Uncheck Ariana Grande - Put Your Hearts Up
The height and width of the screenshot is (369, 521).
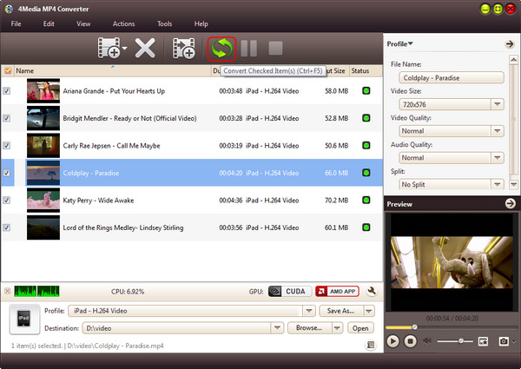[x=7, y=90]
